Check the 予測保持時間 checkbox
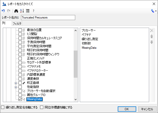Viewport: 158px width, 113px height. (20, 42)
